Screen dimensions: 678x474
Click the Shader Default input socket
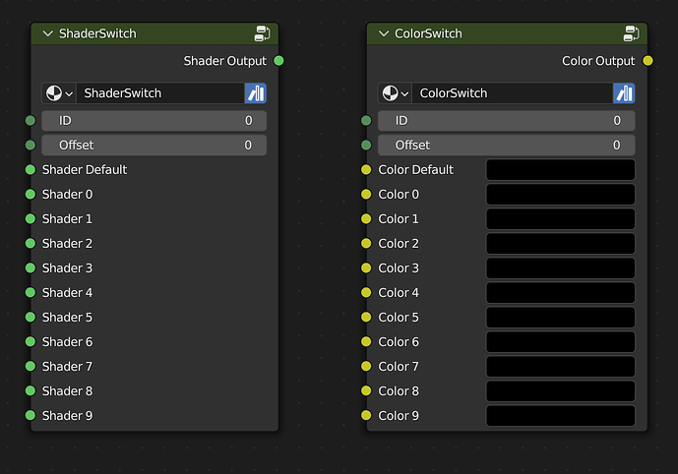[31, 170]
